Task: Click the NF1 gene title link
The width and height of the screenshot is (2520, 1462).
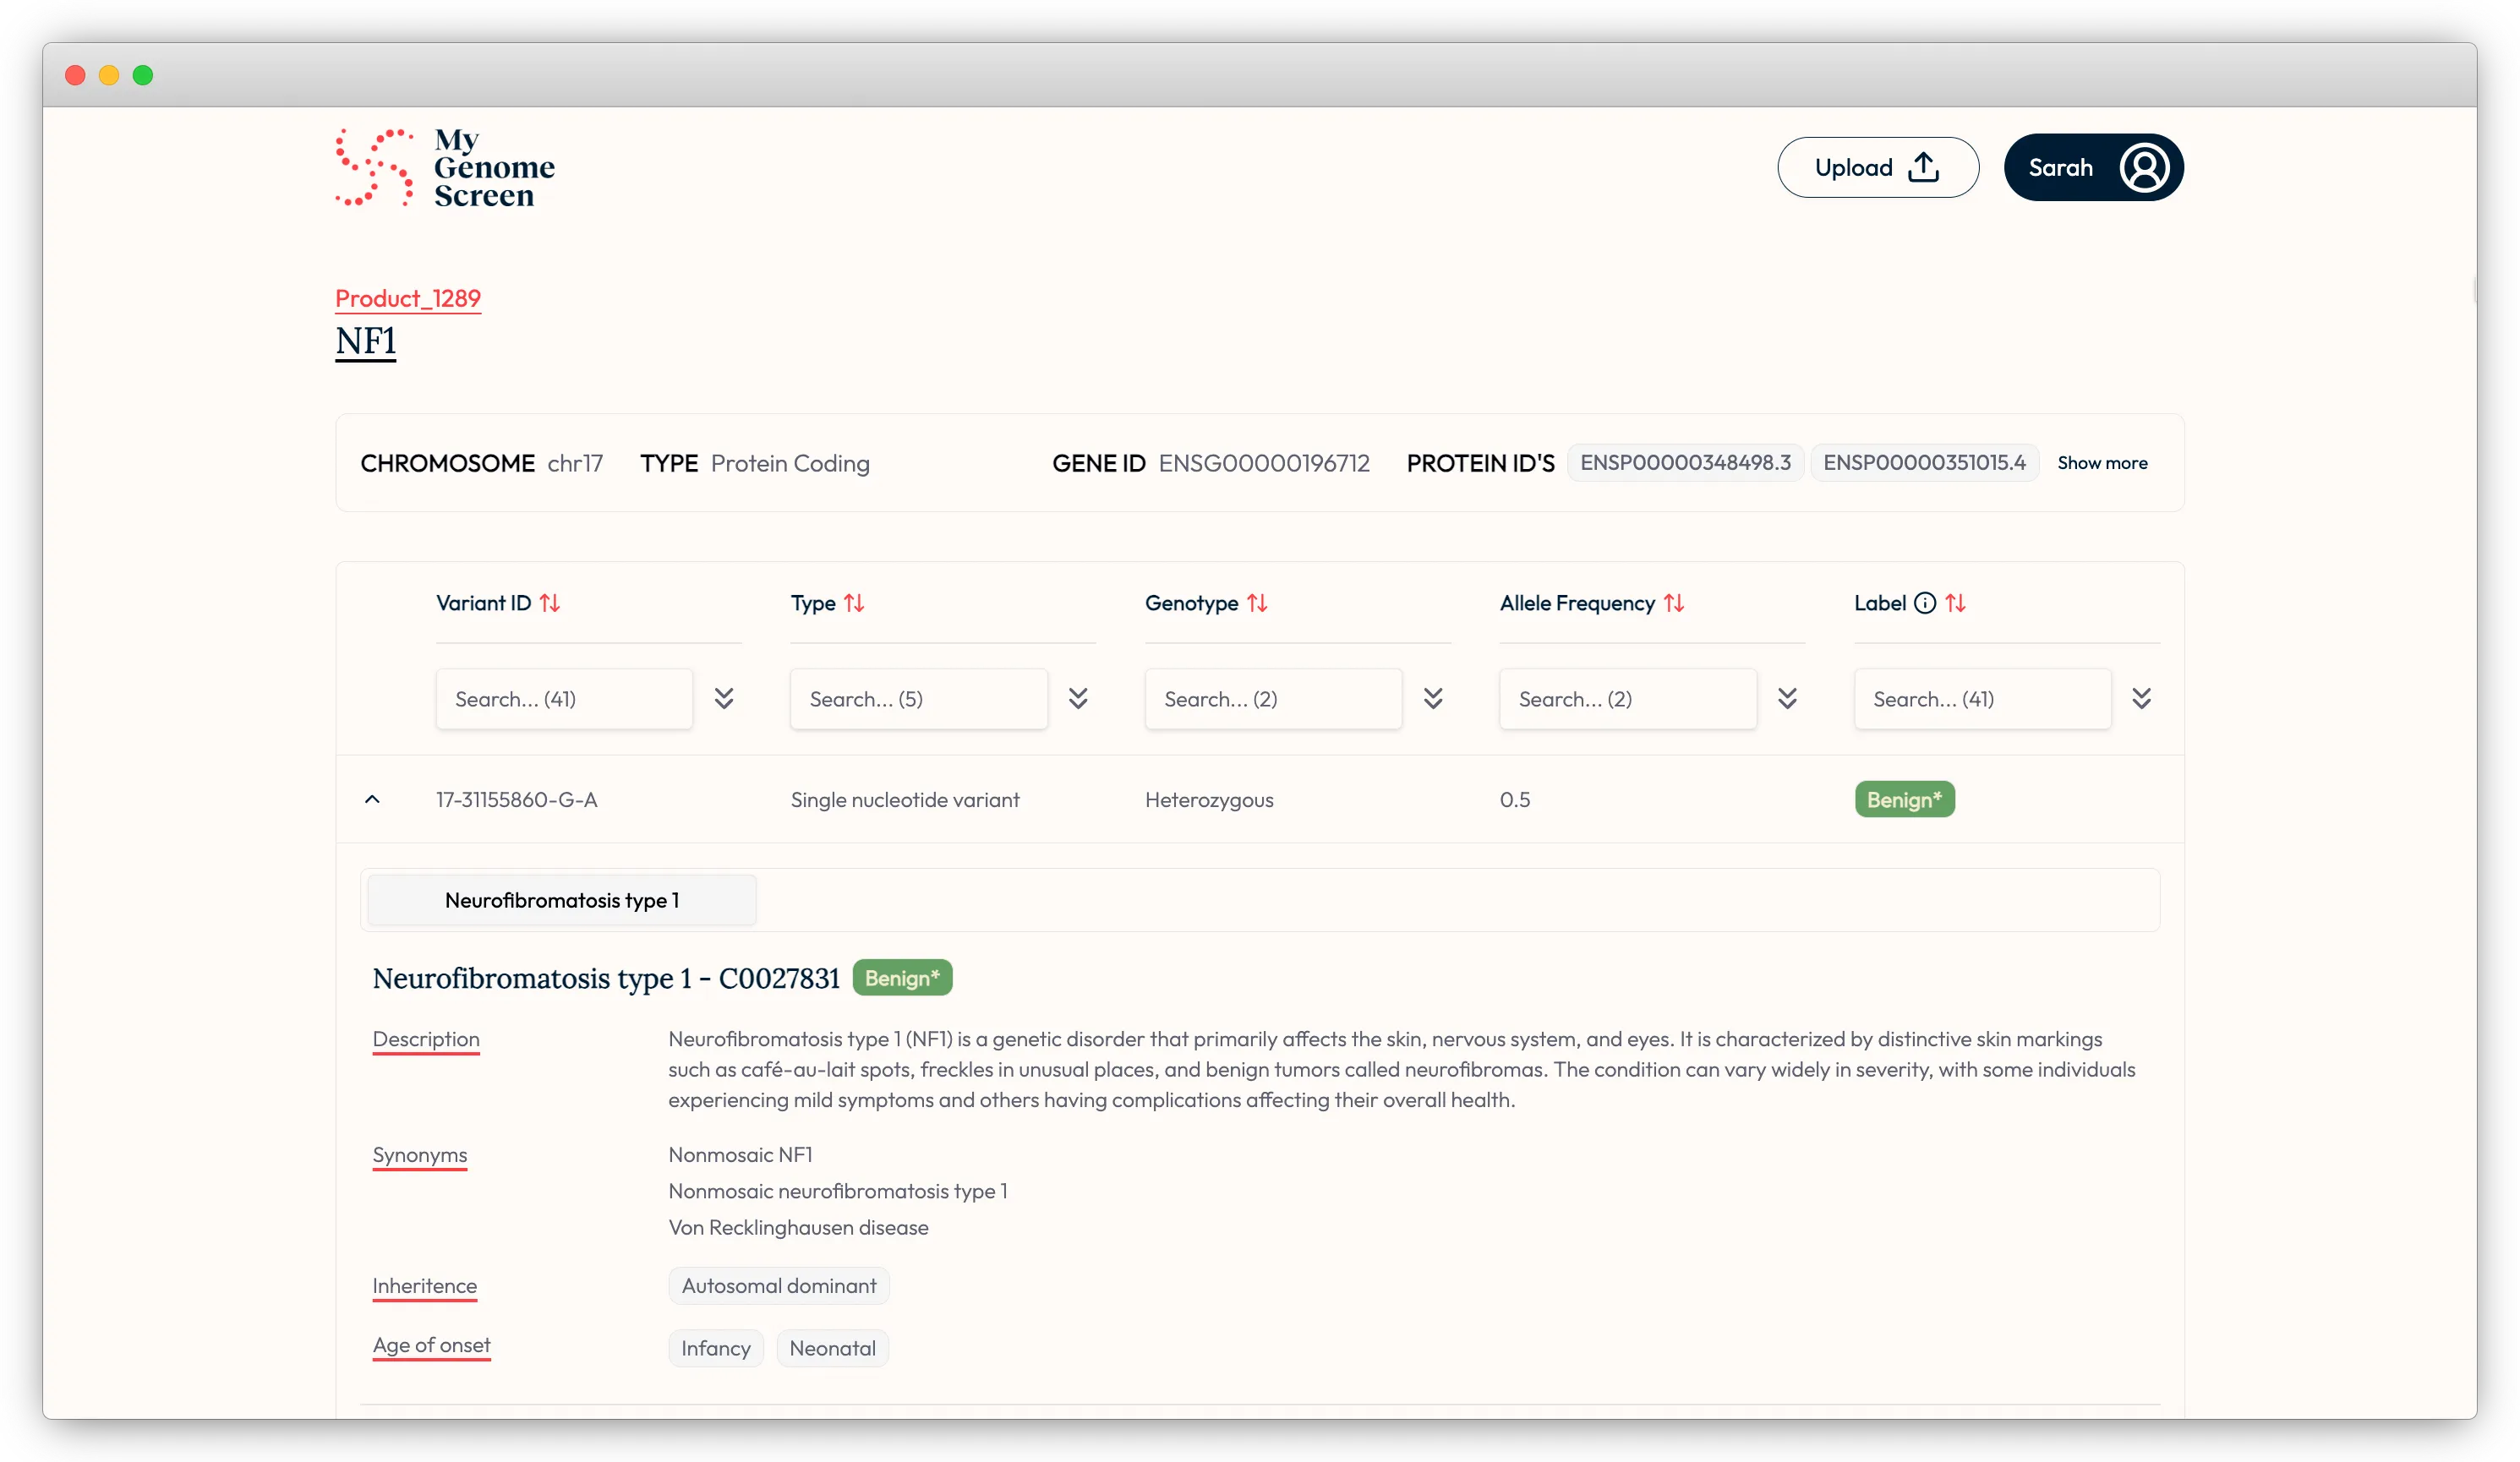Action: (x=365, y=341)
